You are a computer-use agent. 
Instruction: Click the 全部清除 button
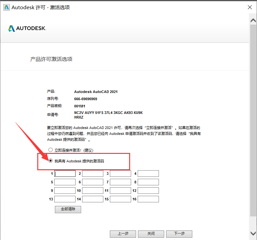pyautogui.click(x=68, y=209)
